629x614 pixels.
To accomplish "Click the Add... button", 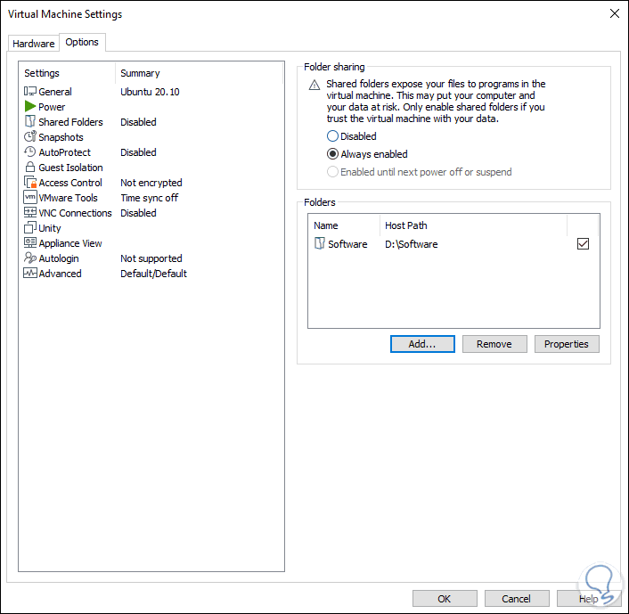I will pyautogui.click(x=422, y=344).
